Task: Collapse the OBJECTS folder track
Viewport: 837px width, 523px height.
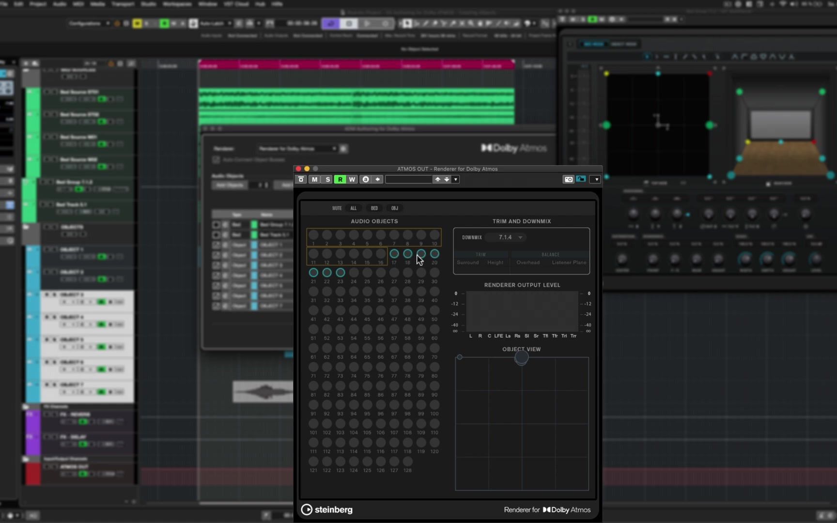Action: pyautogui.click(x=26, y=227)
